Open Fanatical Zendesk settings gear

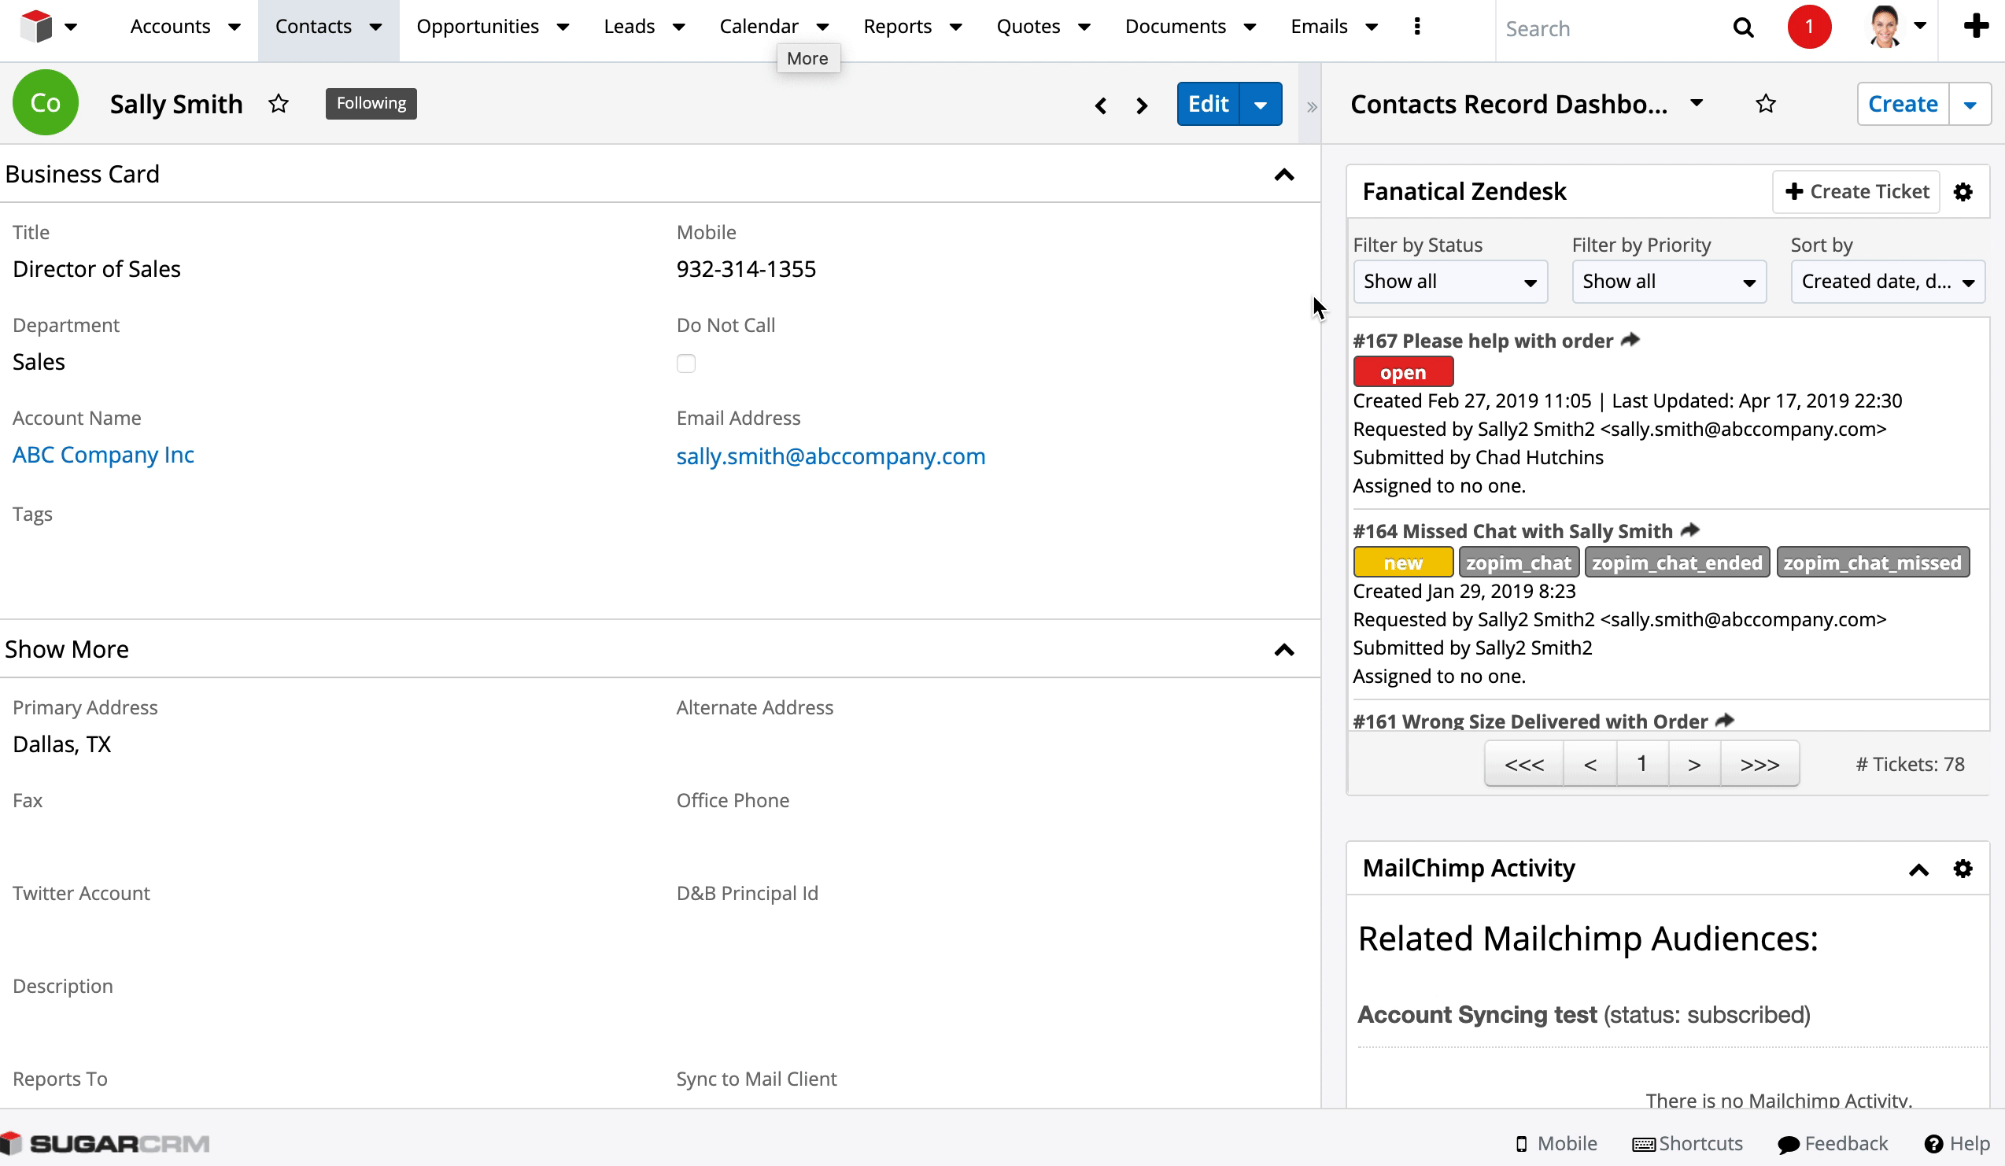pos(1963,192)
